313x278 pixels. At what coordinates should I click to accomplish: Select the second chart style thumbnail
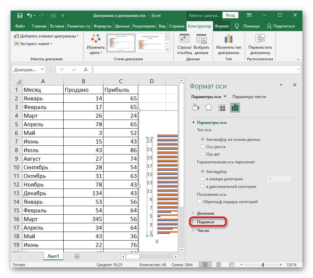[150, 43]
